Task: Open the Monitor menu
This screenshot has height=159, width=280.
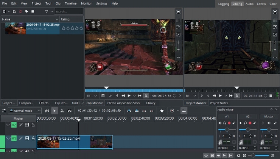Action: (x=86, y=3)
